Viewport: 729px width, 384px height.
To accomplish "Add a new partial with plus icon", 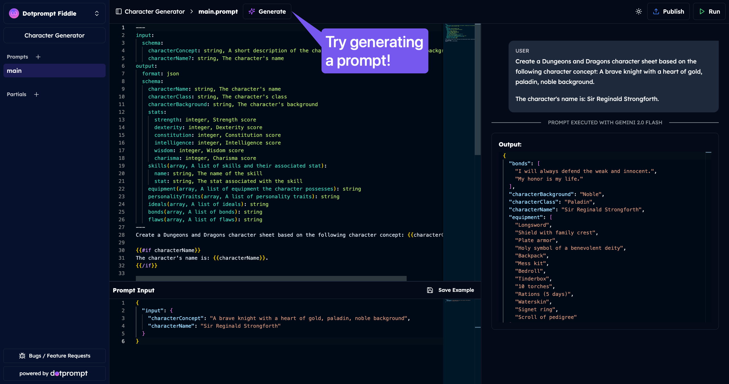I will (36, 94).
